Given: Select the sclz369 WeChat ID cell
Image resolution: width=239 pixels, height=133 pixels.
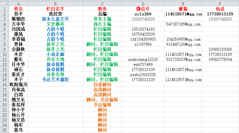Looking at the screenshot, I should click(143, 14).
